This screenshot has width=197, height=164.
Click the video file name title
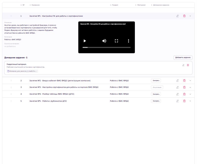point(103,24)
